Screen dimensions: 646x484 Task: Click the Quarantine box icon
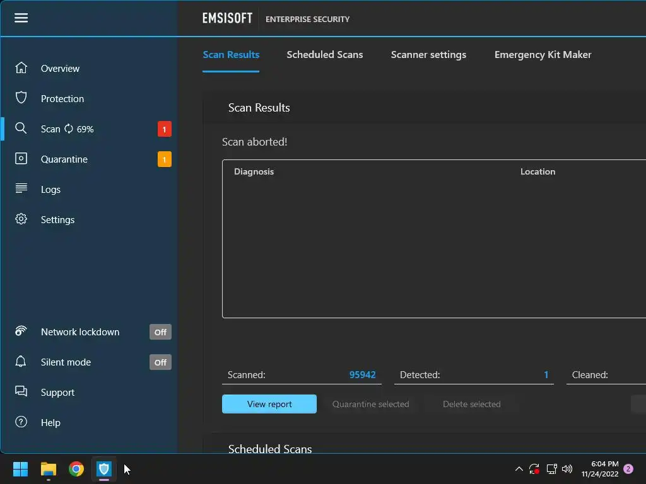click(x=21, y=158)
